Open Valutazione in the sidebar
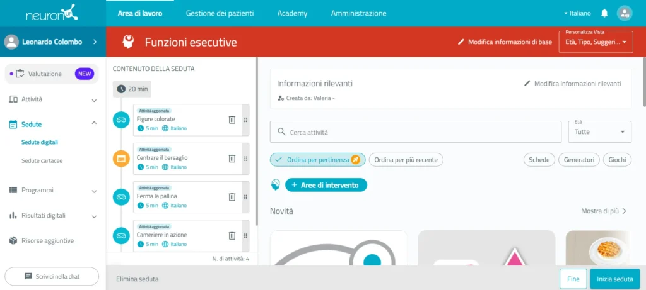The image size is (646, 290). pyautogui.click(x=52, y=74)
